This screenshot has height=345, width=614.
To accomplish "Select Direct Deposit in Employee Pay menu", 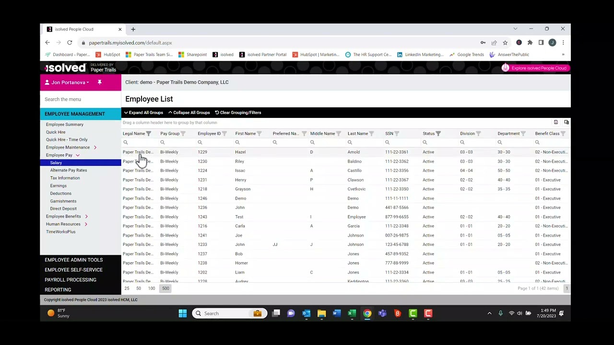I will pyautogui.click(x=63, y=209).
